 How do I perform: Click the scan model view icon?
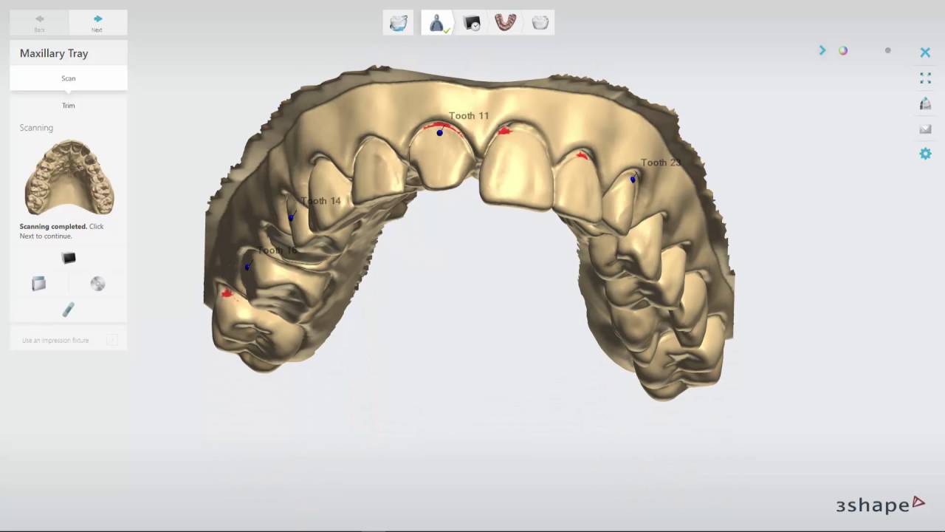point(925,103)
